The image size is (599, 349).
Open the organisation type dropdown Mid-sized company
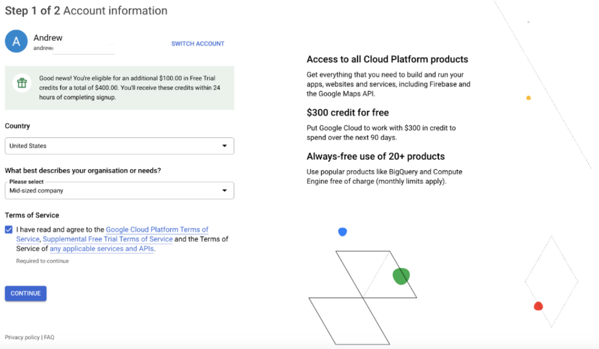point(119,190)
